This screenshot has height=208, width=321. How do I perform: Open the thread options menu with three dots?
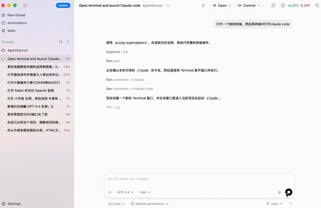coord(168,5)
